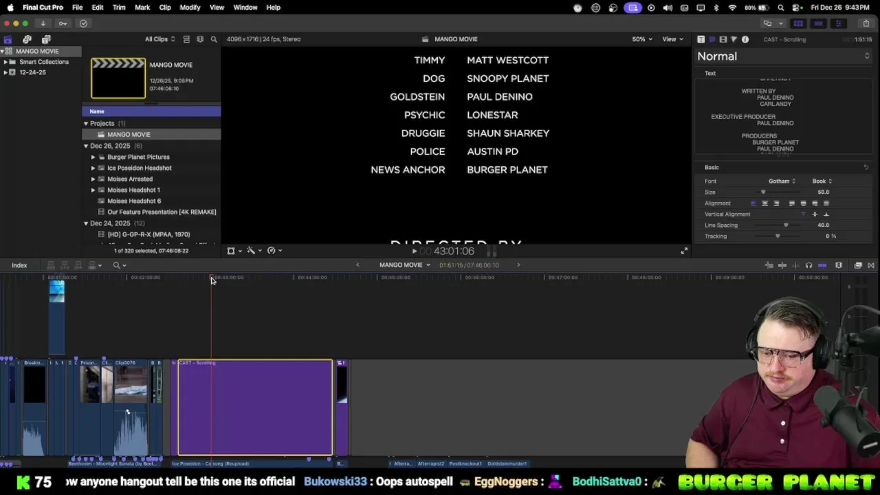The width and height of the screenshot is (880, 495).
Task: Open the Transform tool dropdown in viewer
Action: coord(234,251)
